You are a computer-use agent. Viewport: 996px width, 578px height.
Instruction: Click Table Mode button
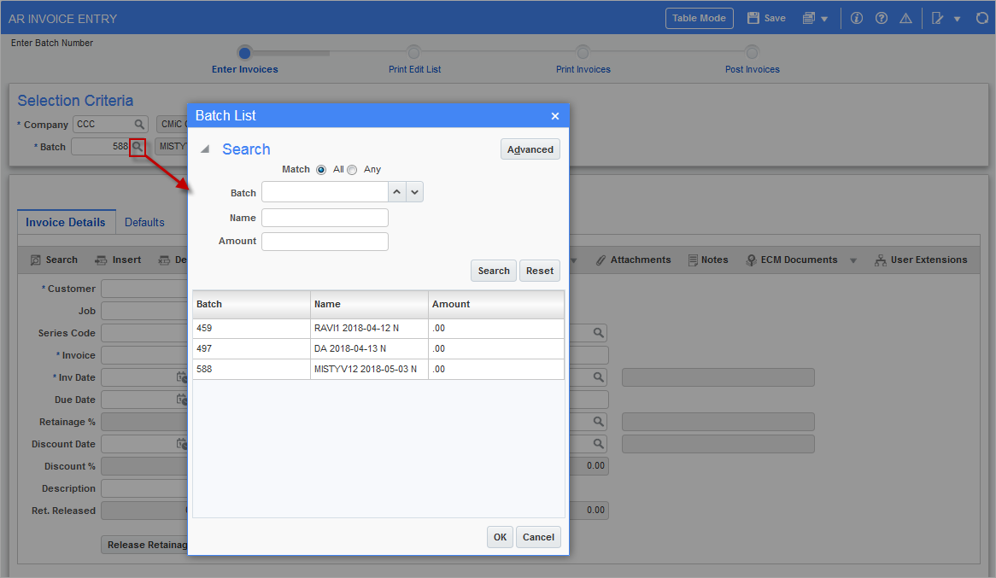[x=700, y=19]
